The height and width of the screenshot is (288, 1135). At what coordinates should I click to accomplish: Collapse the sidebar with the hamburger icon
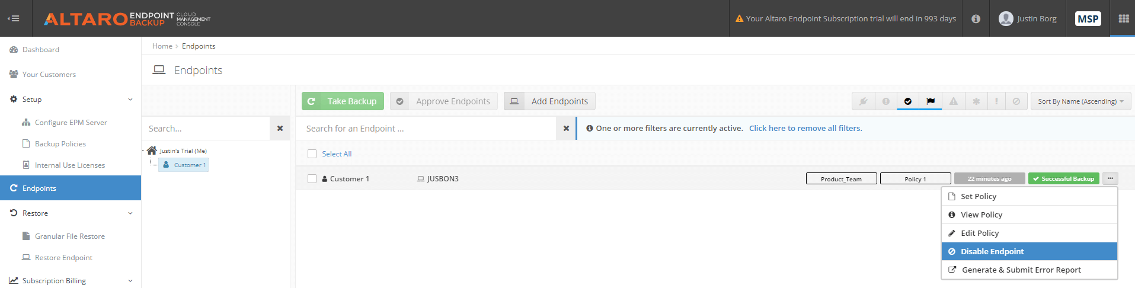14,18
